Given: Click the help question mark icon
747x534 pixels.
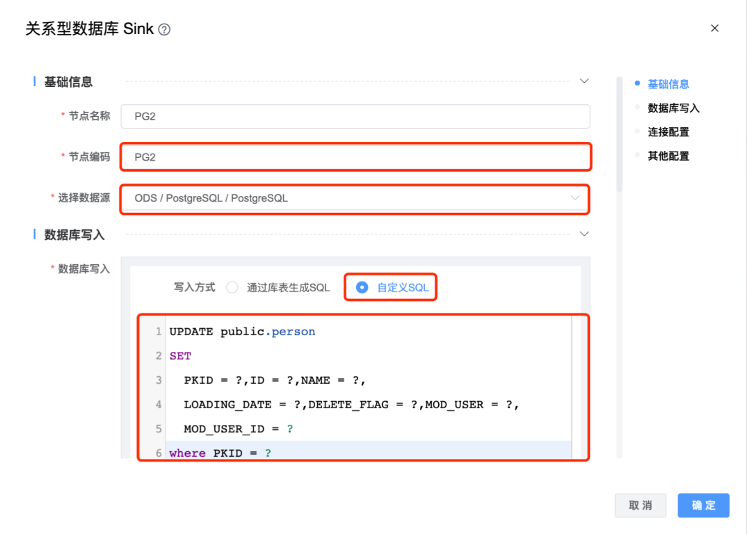Looking at the screenshot, I should [x=164, y=29].
